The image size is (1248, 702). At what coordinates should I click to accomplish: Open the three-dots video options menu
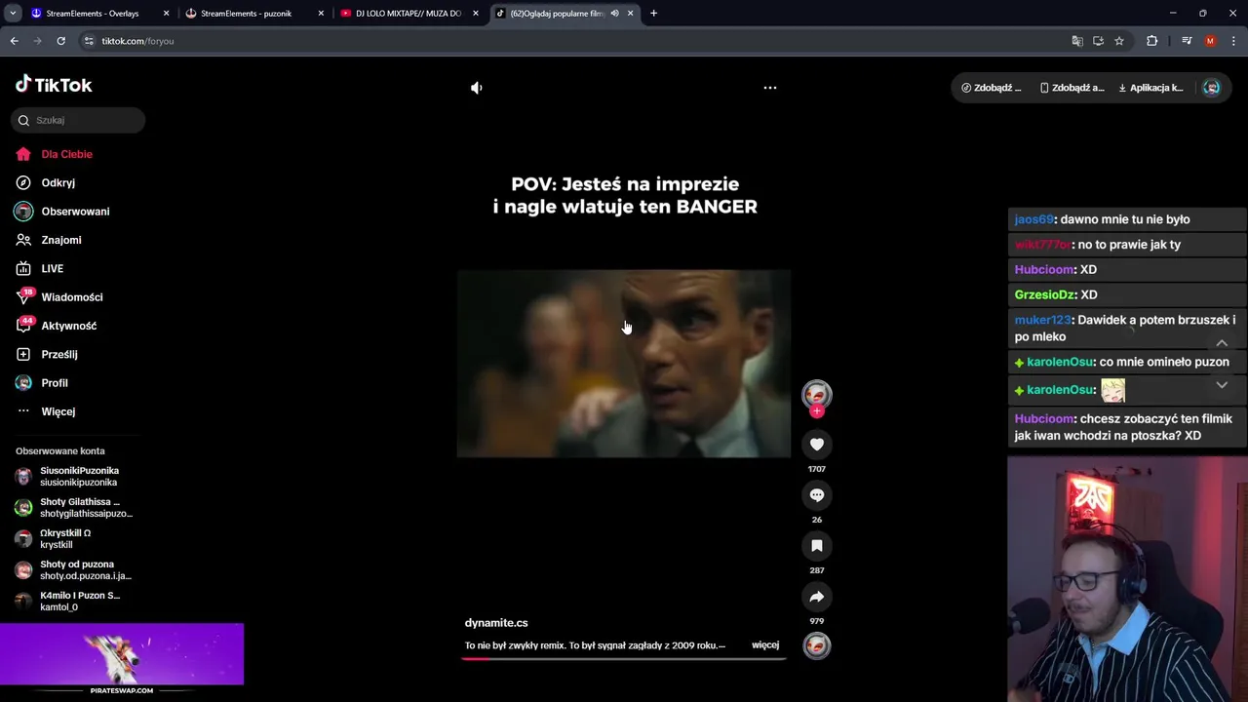click(770, 88)
